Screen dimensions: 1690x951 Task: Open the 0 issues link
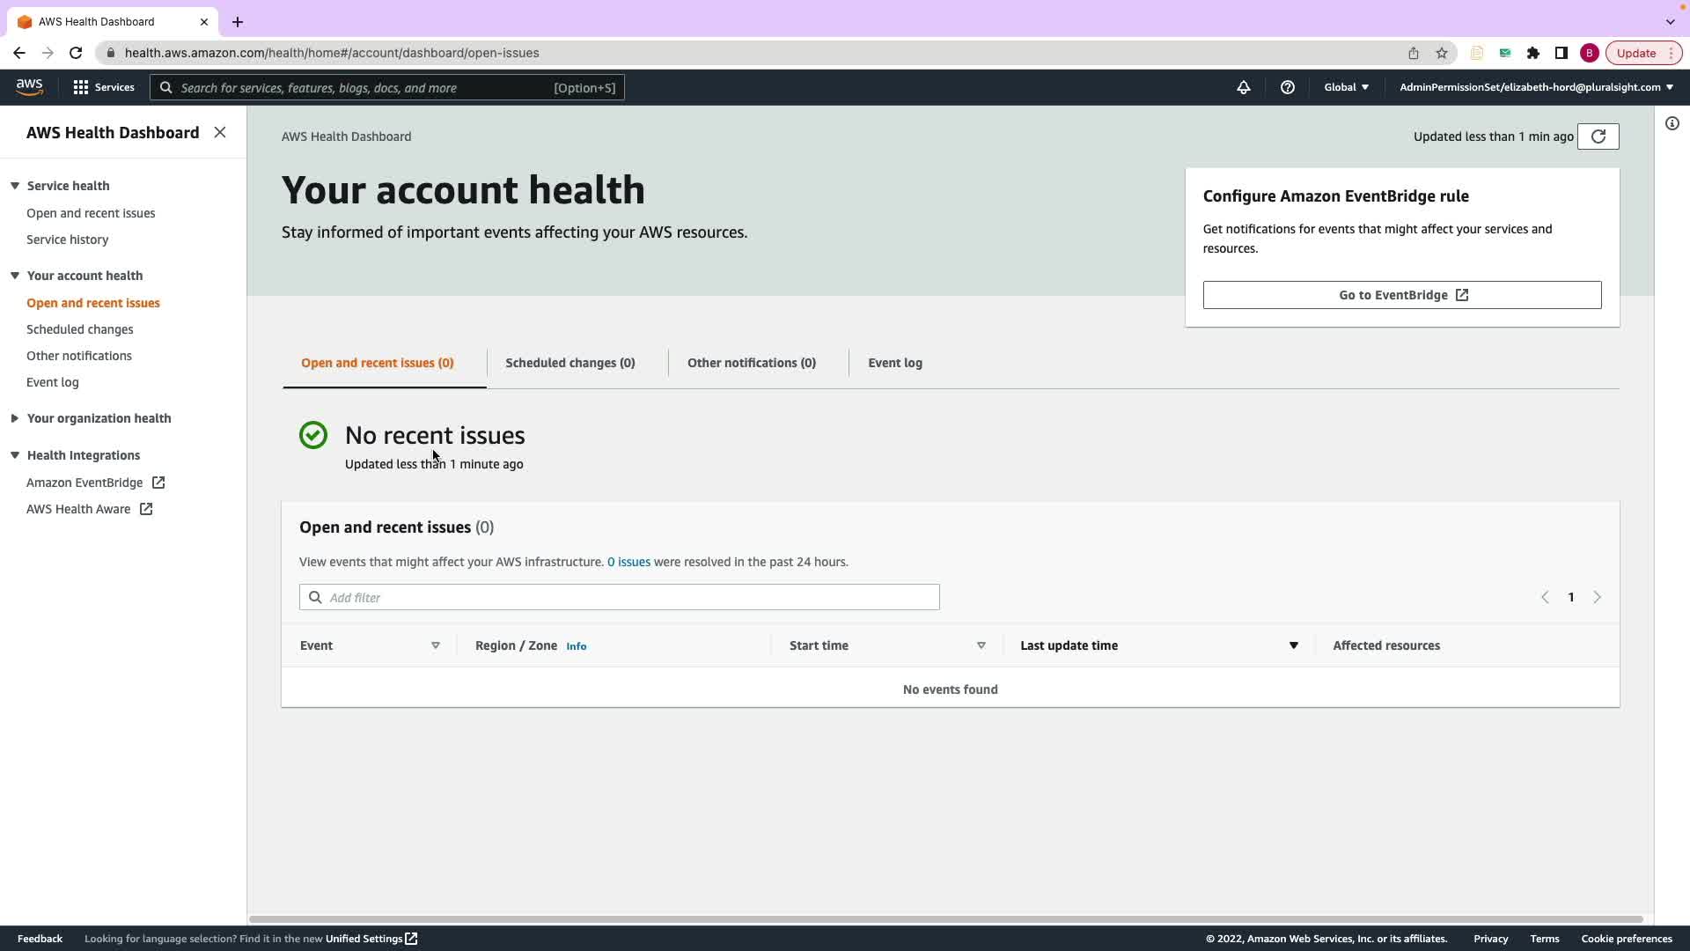pyautogui.click(x=628, y=562)
